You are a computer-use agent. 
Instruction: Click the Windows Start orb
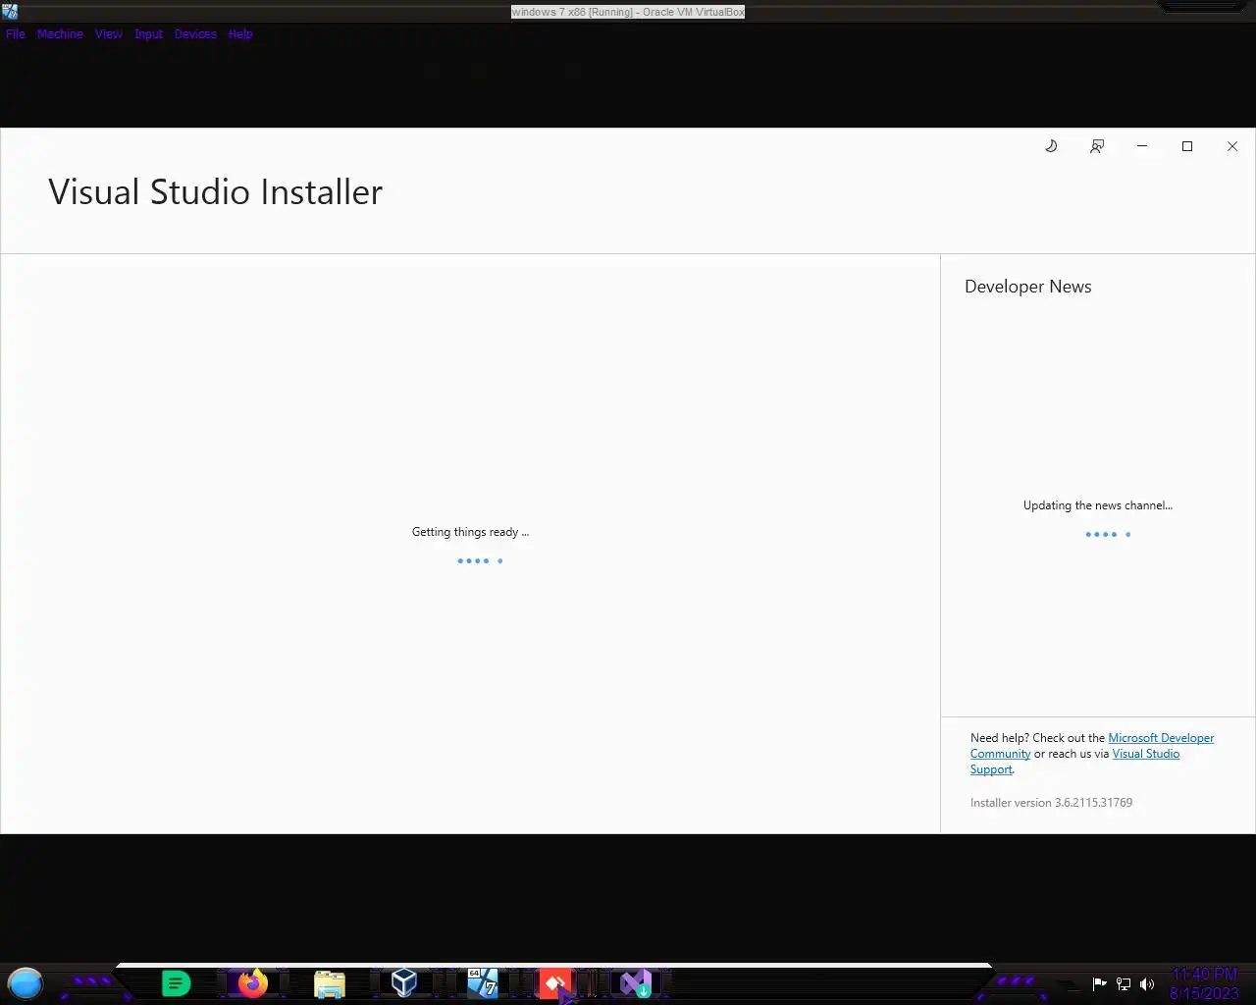point(26,982)
